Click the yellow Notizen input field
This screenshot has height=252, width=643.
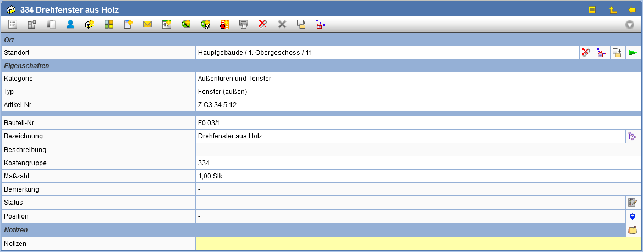[418, 243]
